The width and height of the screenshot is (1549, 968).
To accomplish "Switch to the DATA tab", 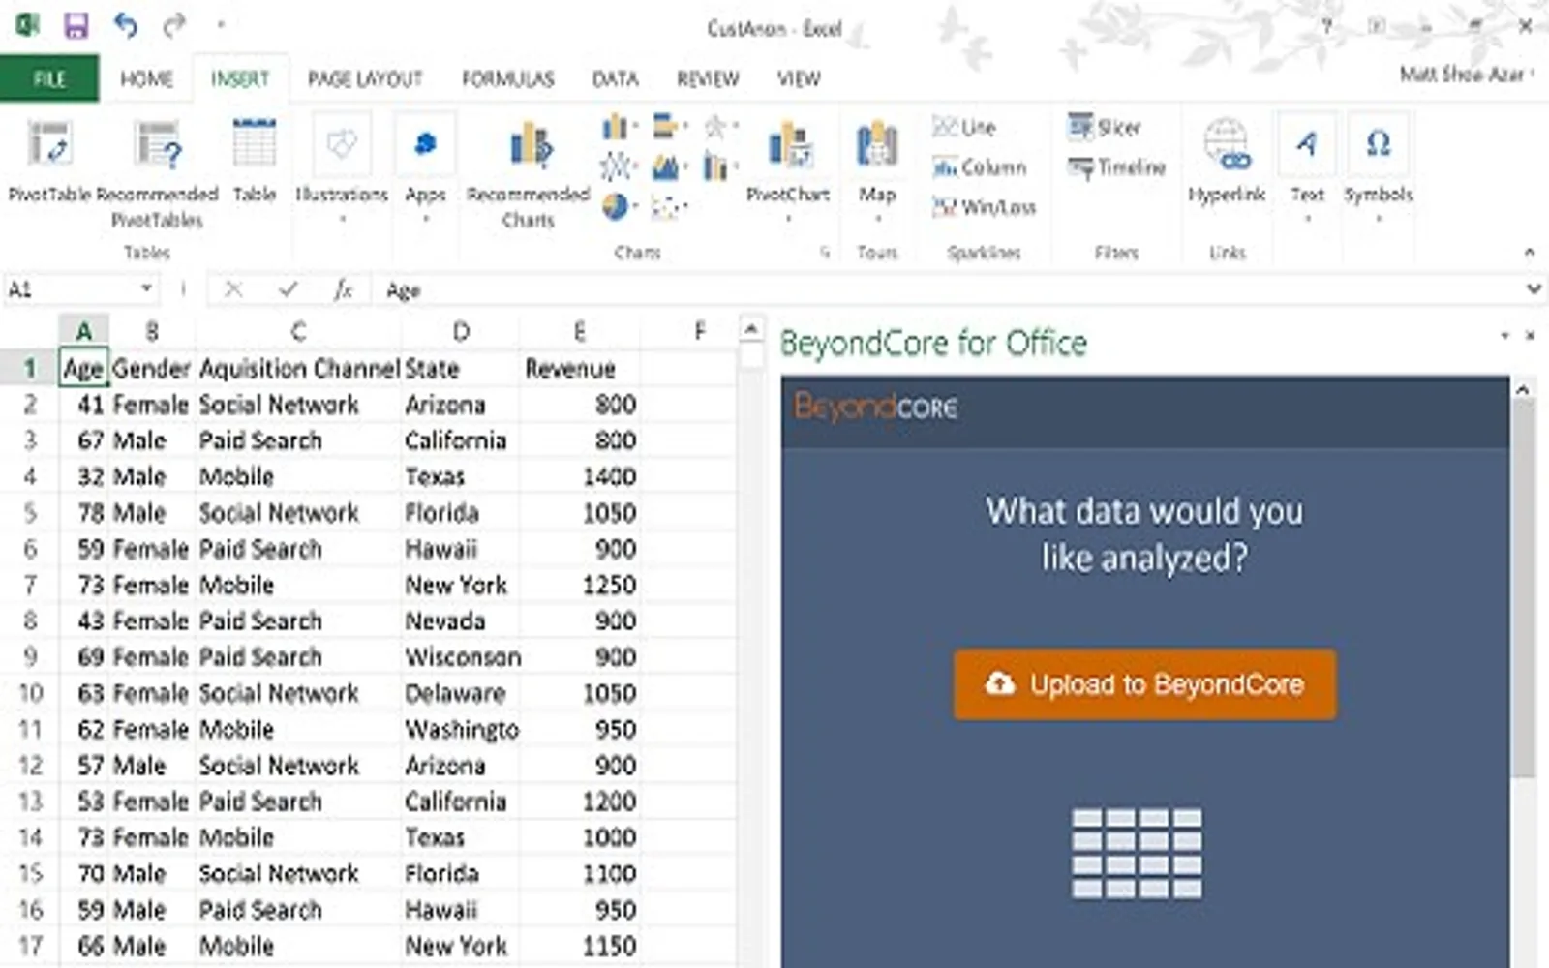I will [615, 78].
